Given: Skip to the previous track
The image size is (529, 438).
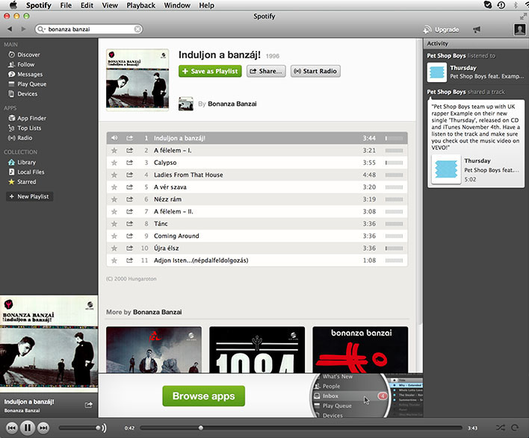Looking at the screenshot, I should pyautogui.click(x=11, y=428).
